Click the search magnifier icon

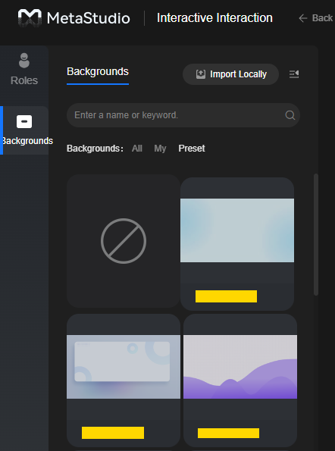tap(290, 115)
